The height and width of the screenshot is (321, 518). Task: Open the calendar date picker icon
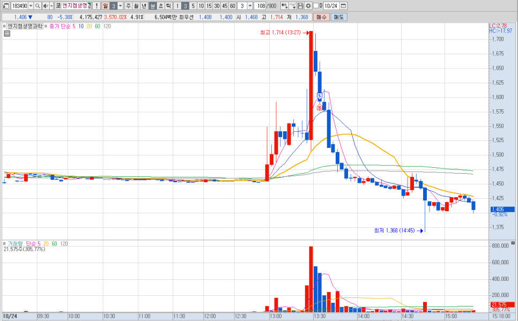point(343,6)
